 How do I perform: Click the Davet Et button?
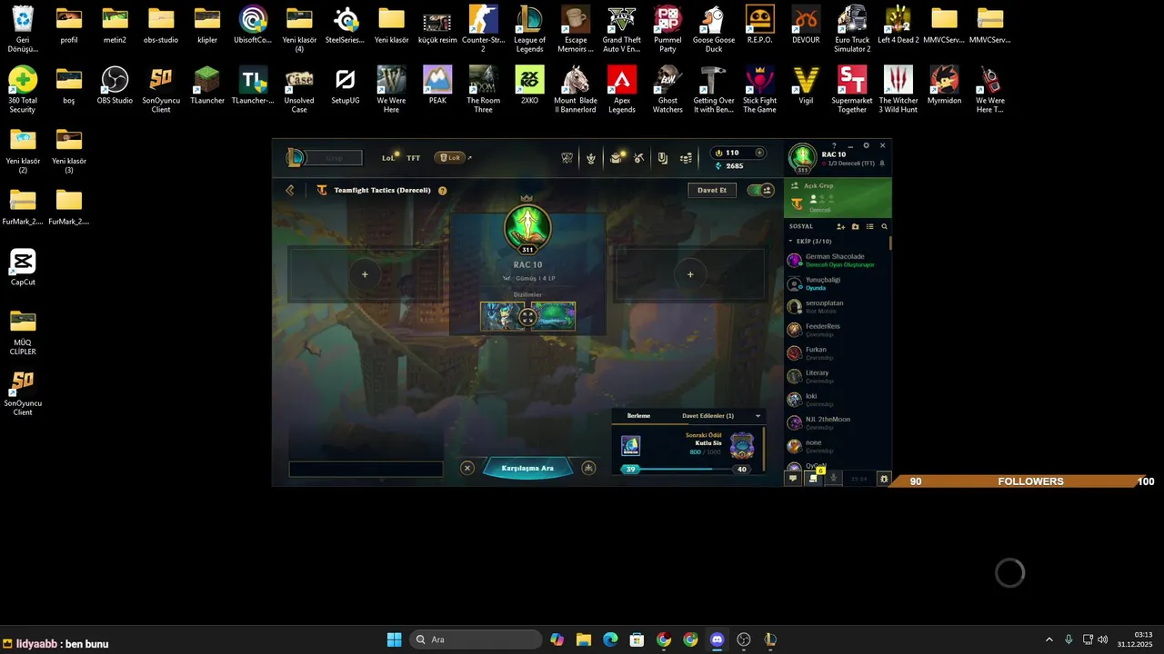[x=712, y=191]
